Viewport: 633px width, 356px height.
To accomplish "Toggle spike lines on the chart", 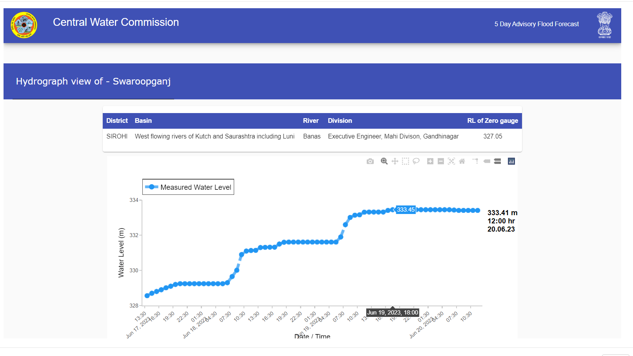I will (475, 161).
